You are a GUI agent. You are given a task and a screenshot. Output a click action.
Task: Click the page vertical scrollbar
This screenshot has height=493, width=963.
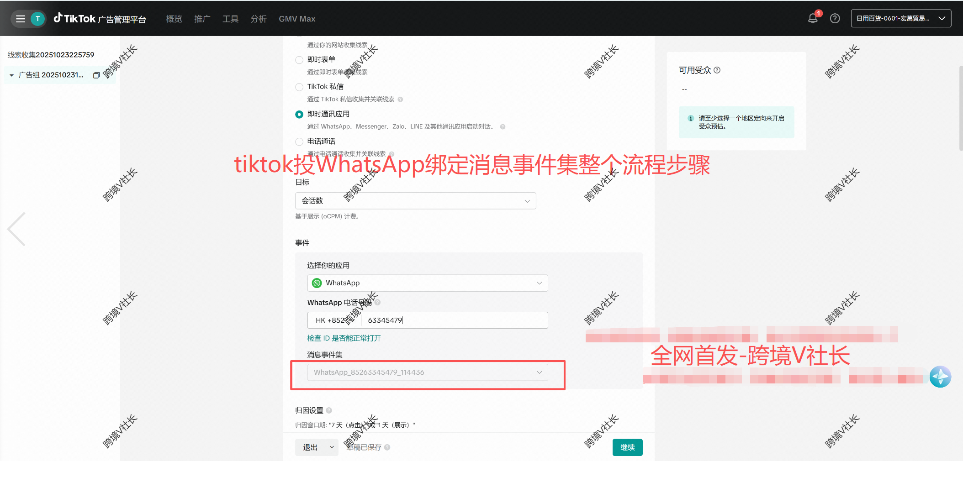tap(960, 108)
